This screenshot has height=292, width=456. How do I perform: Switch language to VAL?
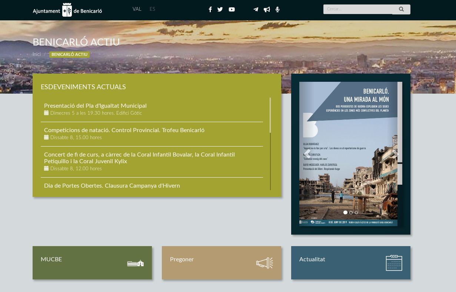click(x=137, y=9)
